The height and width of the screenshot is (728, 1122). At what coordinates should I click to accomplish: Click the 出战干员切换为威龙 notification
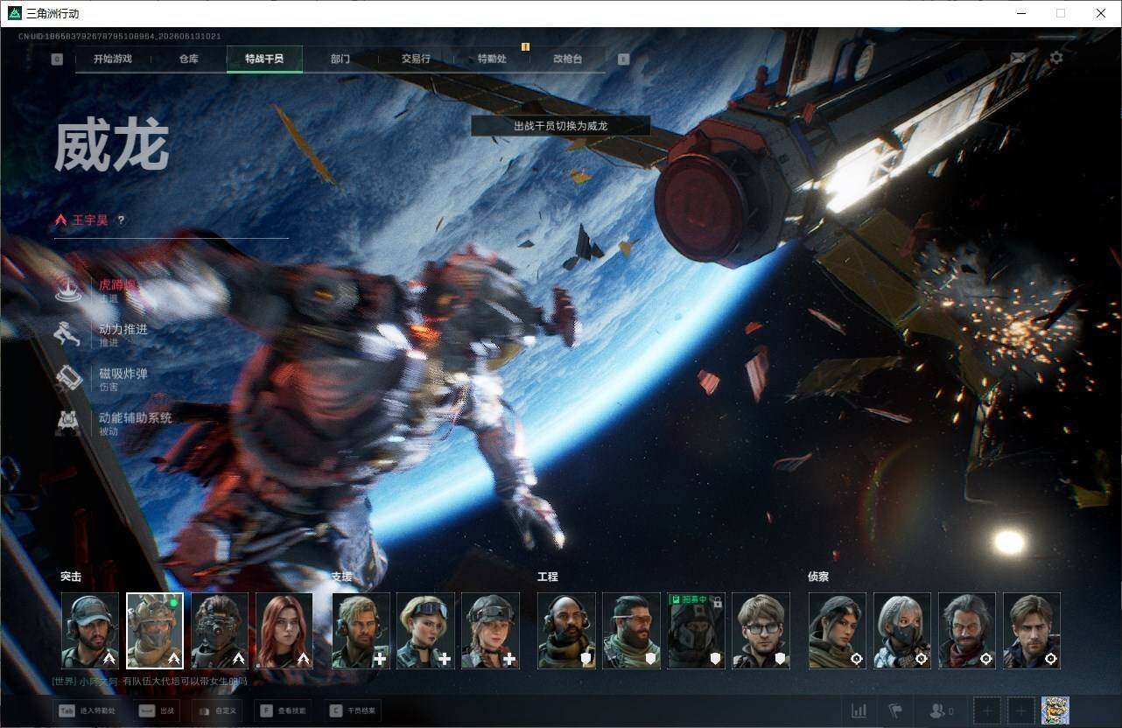point(561,126)
